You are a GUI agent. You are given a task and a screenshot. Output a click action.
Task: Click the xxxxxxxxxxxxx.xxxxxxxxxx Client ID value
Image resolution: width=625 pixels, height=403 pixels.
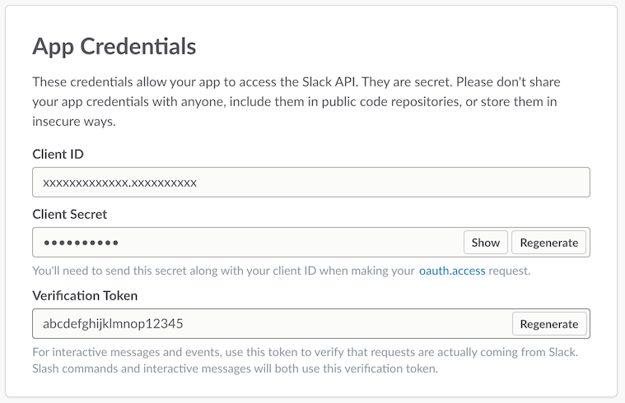coord(119,183)
